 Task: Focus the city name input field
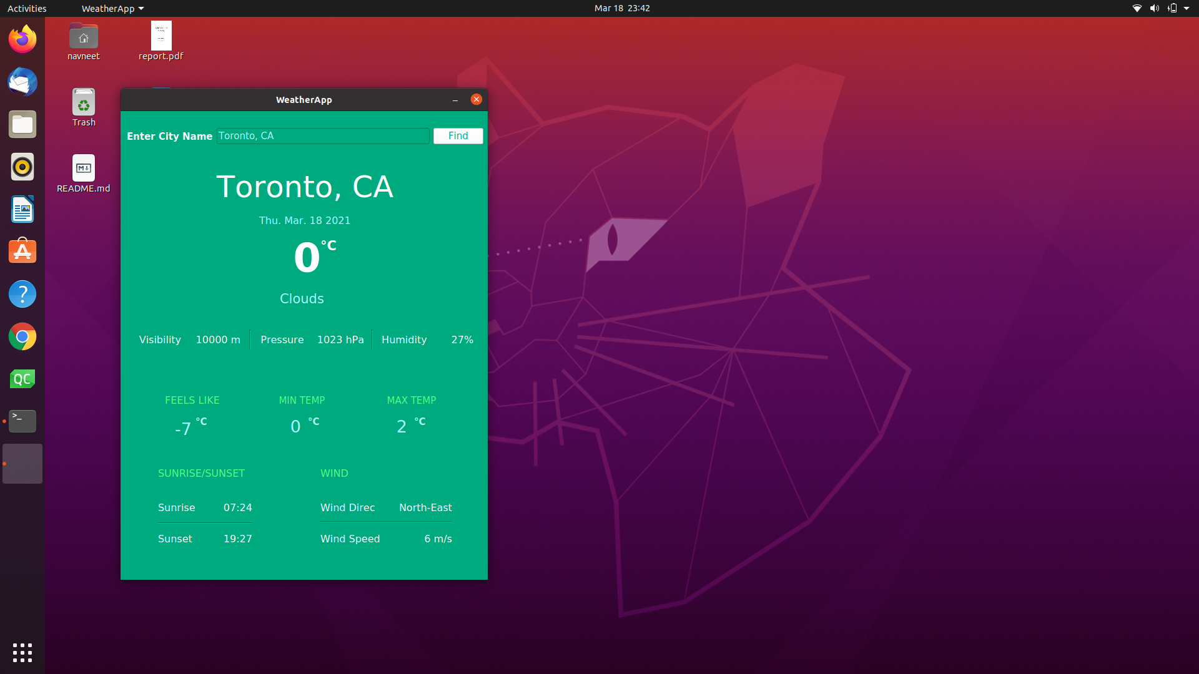[323, 136]
